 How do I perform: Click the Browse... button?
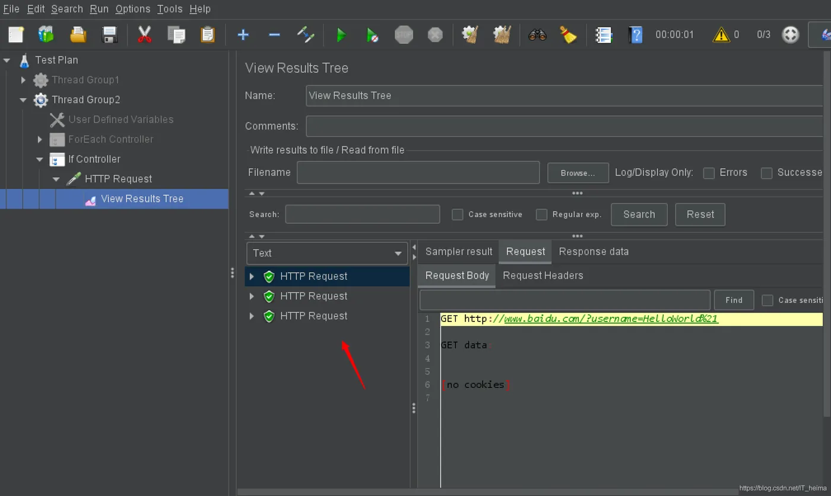click(578, 173)
